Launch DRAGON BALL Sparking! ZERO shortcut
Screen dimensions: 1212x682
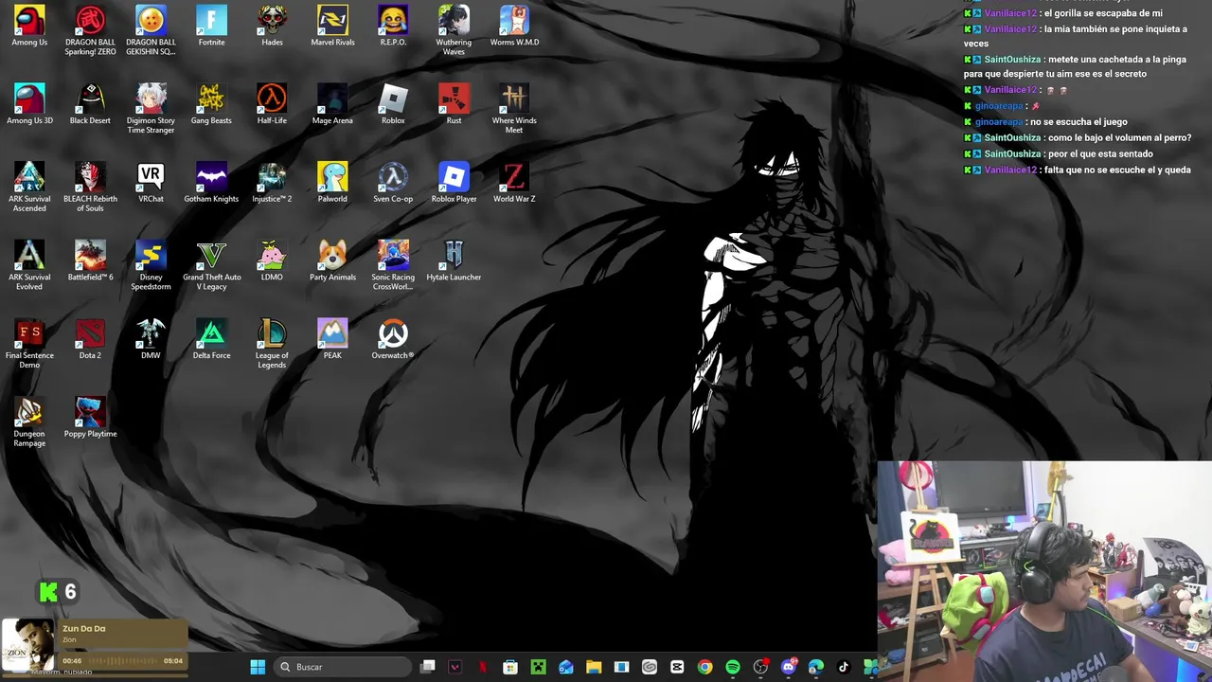[90, 30]
